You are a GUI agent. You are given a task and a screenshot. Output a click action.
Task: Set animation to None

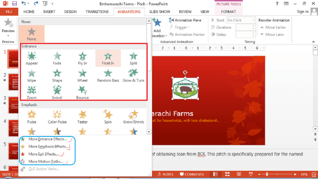coord(32,33)
